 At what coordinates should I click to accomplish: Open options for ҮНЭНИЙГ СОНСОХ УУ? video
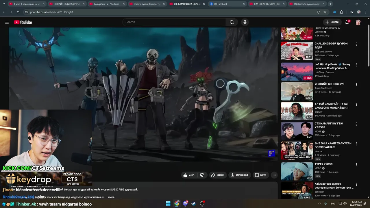pos(356,85)
